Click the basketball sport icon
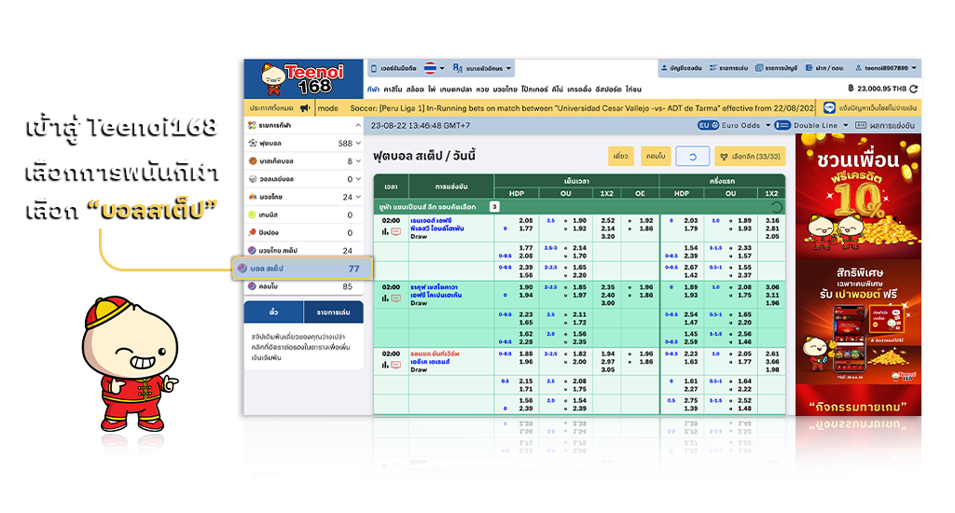Screen dimensions: 955x513 [252, 160]
